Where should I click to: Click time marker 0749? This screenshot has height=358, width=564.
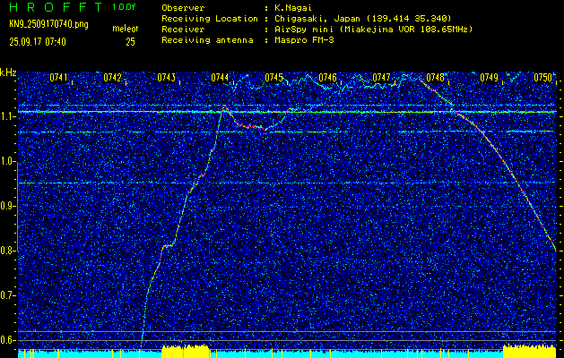point(489,78)
